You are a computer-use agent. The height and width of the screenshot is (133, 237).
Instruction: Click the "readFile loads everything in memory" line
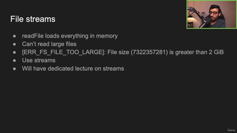tap(70, 36)
